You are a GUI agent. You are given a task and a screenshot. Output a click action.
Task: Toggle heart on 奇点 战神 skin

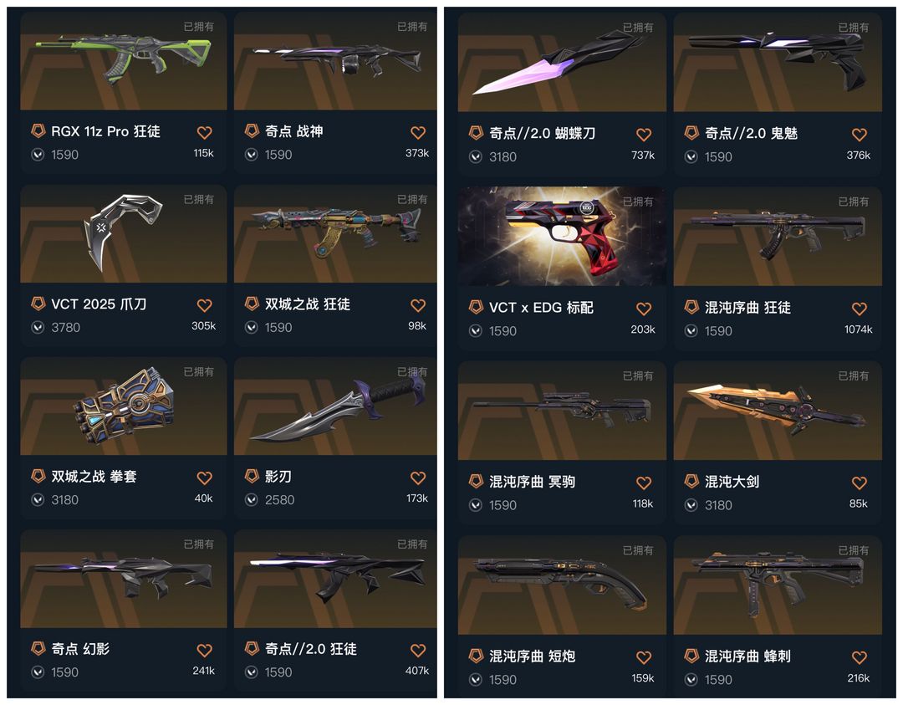[418, 132]
